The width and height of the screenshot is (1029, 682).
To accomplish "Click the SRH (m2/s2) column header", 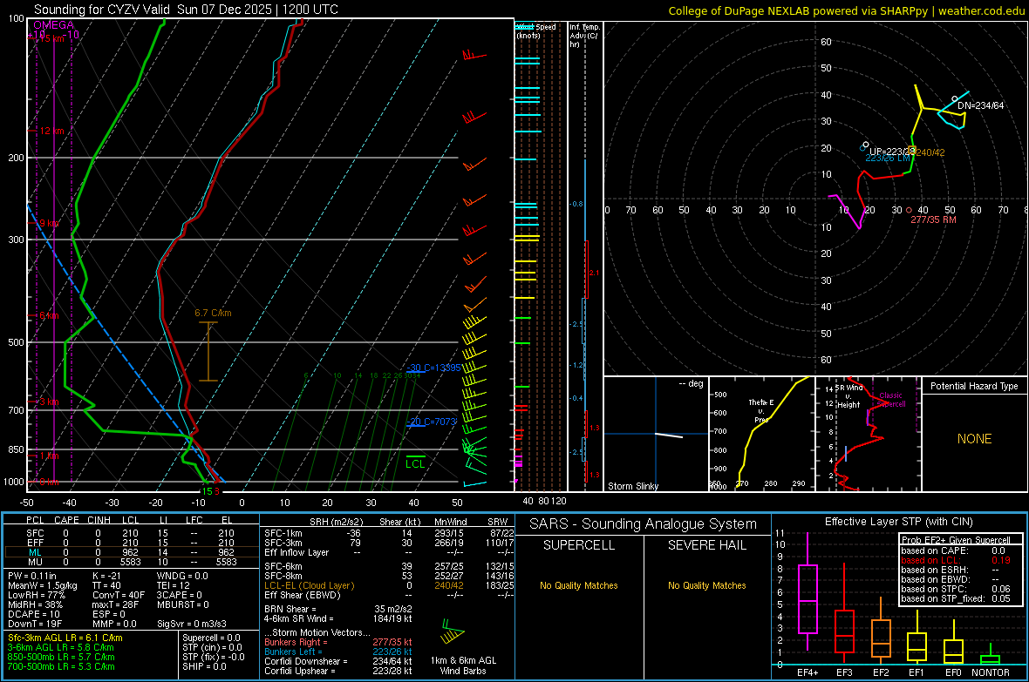I will pyautogui.click(x=336, y=522).
